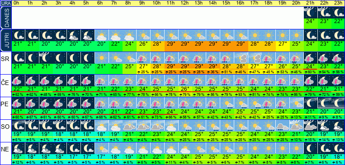Image resolution: width=345 pixels, height=165 pixels.
Task: Select the ČE 0h night thunderstorm icon
Action: click(x=18, y=80)
